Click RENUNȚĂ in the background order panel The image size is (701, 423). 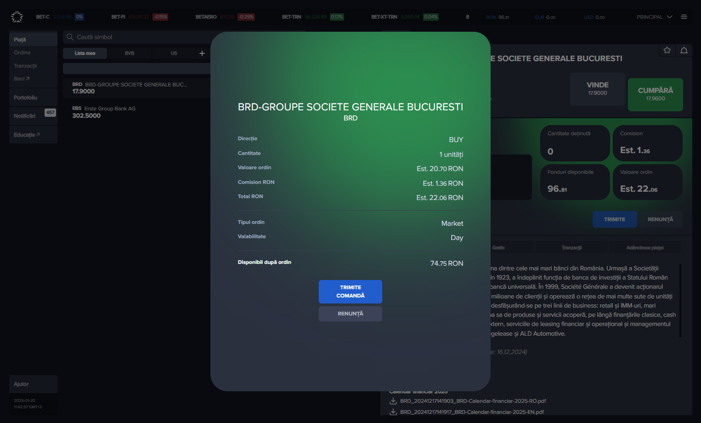pyautogui.click(x=660, y=219)
